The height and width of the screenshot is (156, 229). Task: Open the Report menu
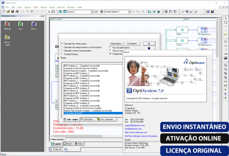(x=44, y=7)
